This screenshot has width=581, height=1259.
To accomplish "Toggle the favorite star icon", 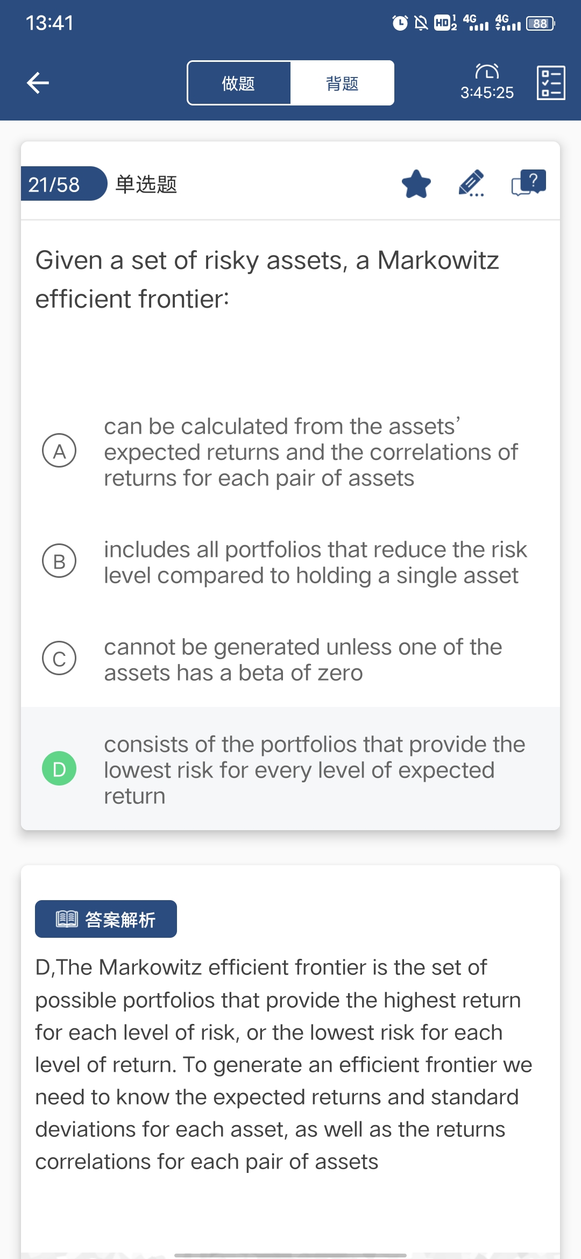I will 416,184.
